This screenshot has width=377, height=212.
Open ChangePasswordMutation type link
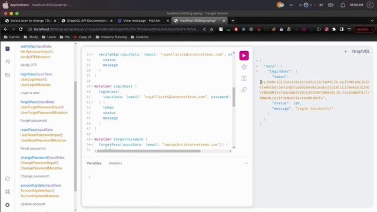tap(41, 168)
